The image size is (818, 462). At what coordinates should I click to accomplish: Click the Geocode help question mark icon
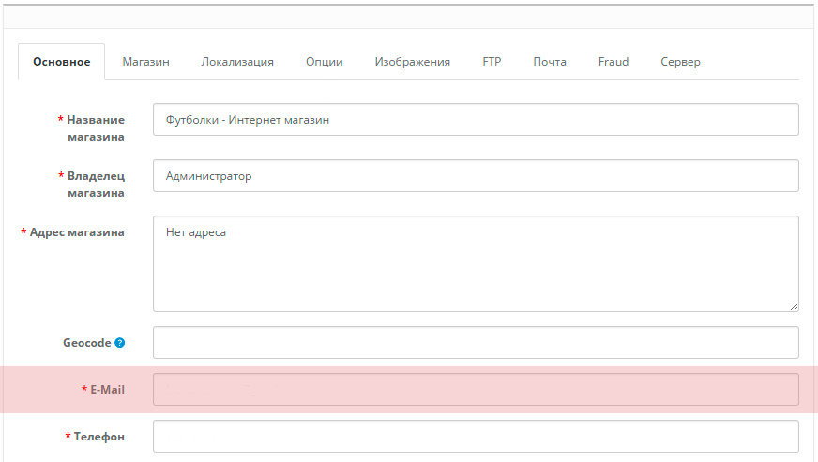point(119,343)
